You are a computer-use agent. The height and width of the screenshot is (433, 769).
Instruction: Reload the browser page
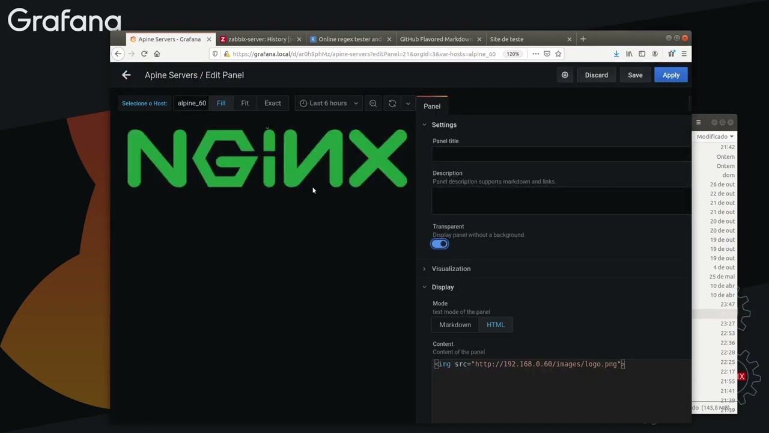(144, 54)
